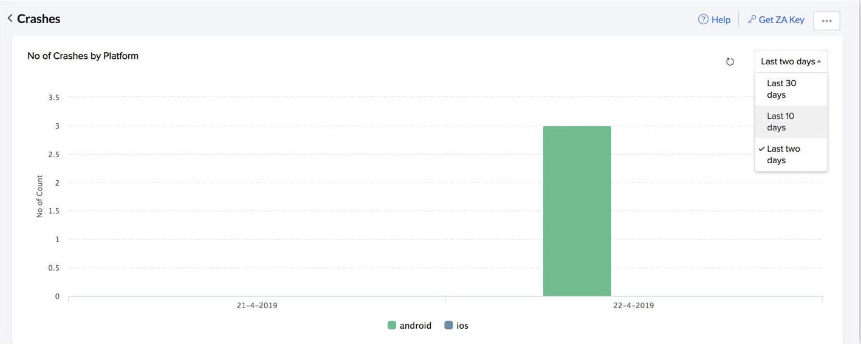Click the blue ios legend swatch

tap(448, 326)
